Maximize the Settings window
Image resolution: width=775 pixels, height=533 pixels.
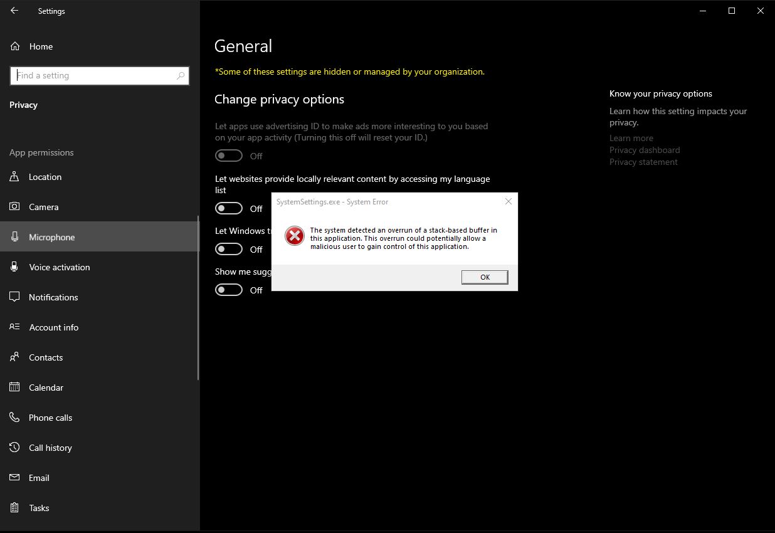[731, 11]
